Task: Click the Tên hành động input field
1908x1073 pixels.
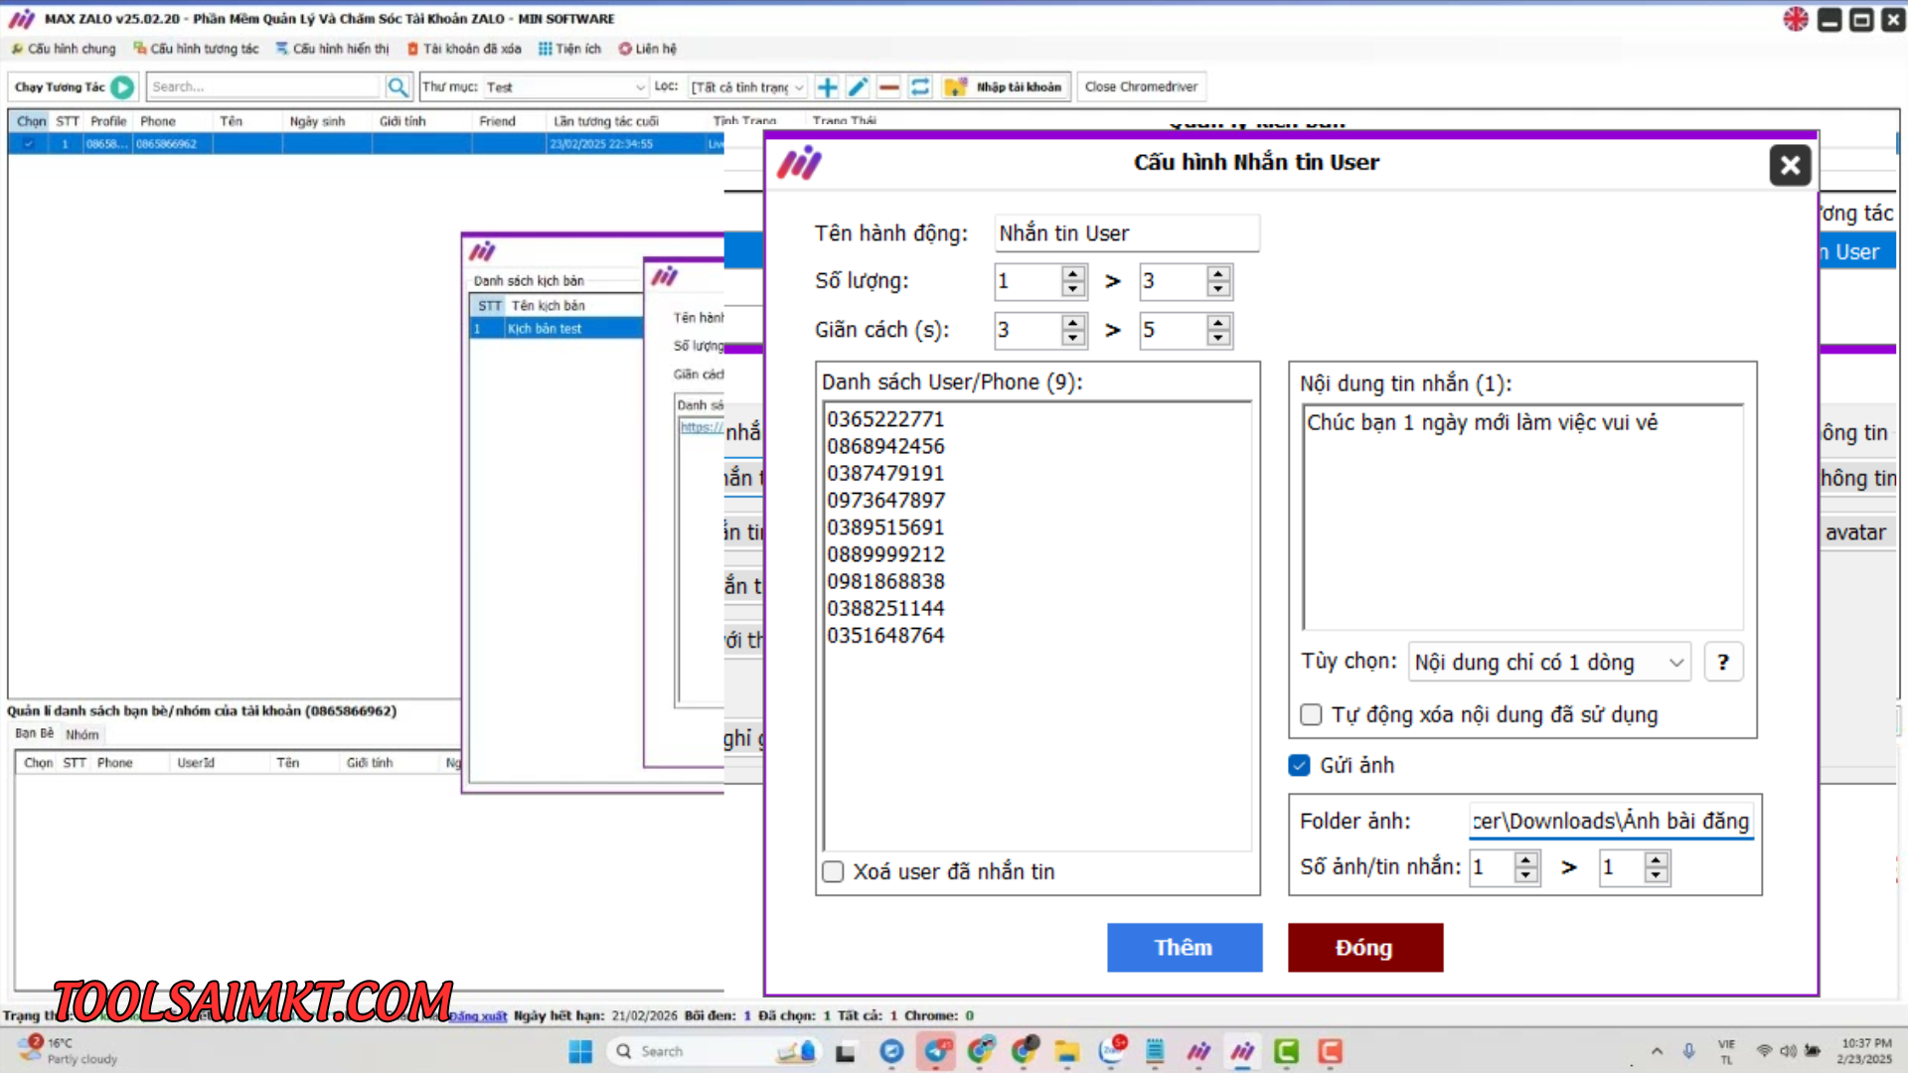Action: (x=1127, y=233)
